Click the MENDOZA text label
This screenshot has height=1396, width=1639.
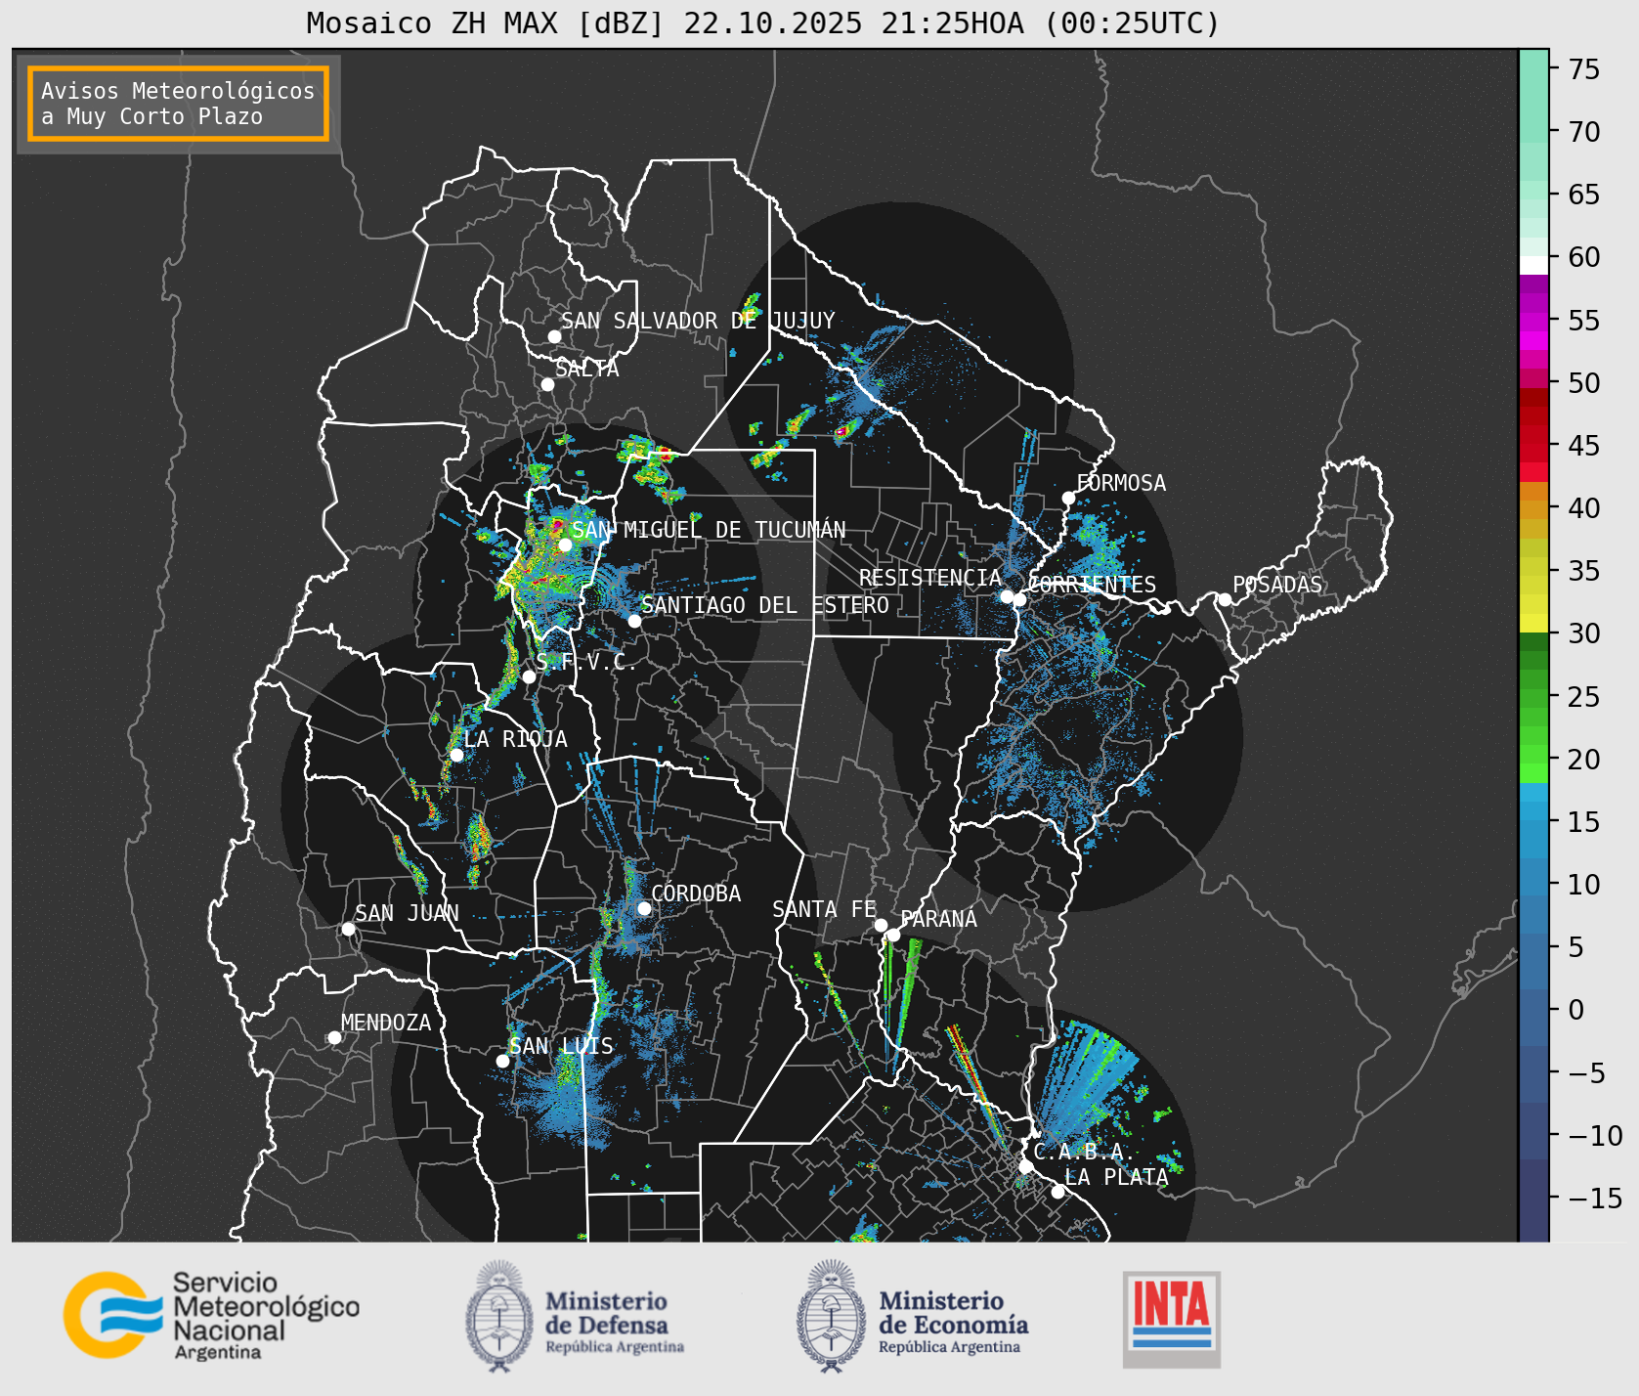coord(386,1023)
